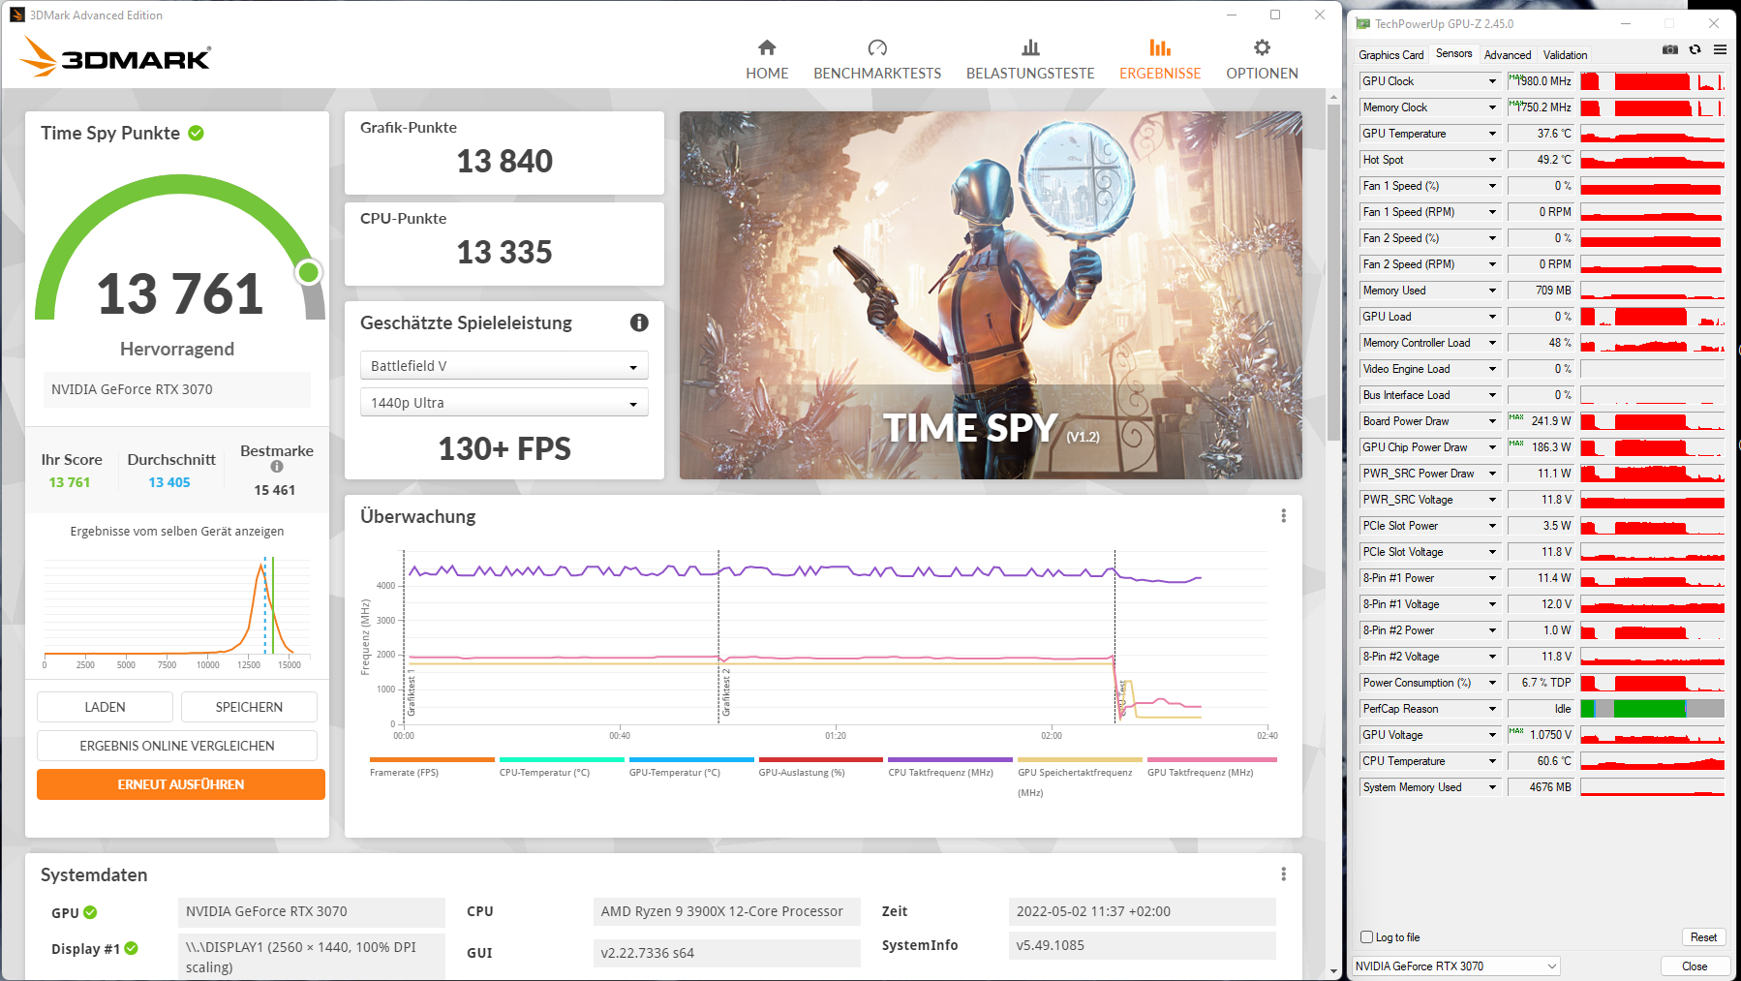Click the GPU-Z Reset button

1703,937
